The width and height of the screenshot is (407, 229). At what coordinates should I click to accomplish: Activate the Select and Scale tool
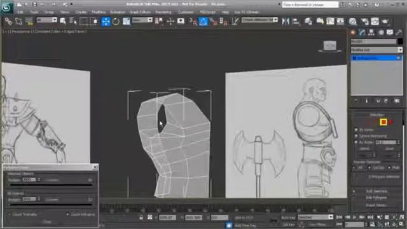127,21
